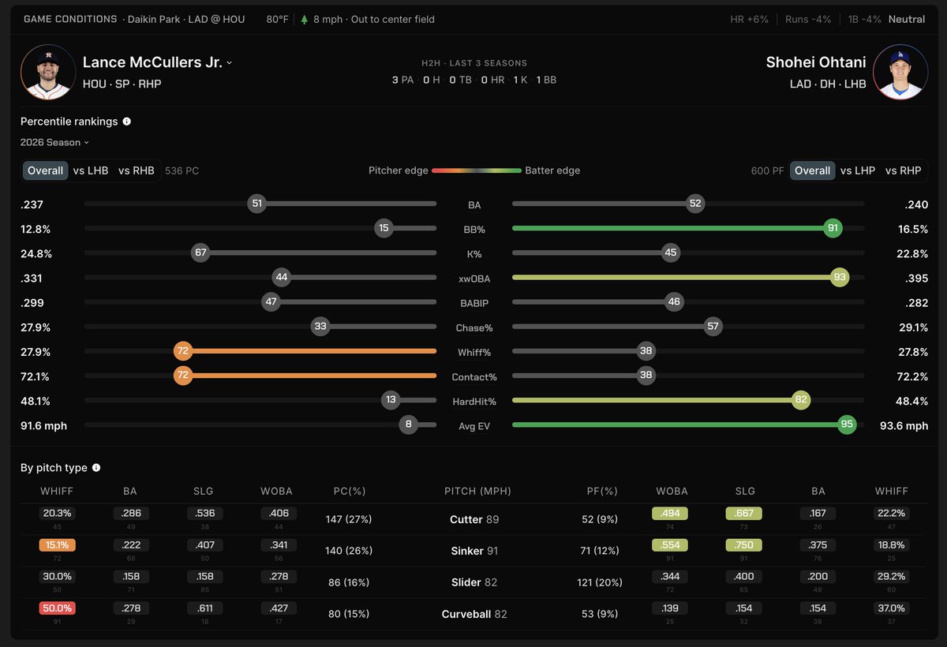The height and width of the screenshot is (647, 947).
Task: Click batter HardHit% percentile marker 82
Action: (x=801, y=400)
